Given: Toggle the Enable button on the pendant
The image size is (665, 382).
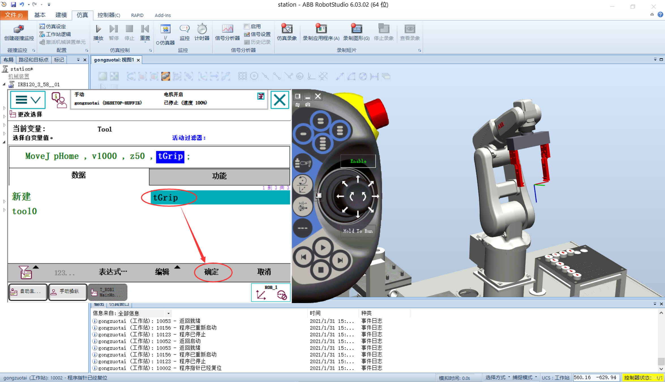Looking at the screenshot, I should pos(358,161).
